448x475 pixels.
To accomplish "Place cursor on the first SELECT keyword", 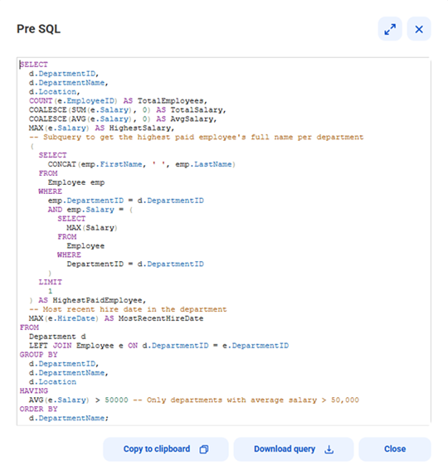I will pos(34,65).
